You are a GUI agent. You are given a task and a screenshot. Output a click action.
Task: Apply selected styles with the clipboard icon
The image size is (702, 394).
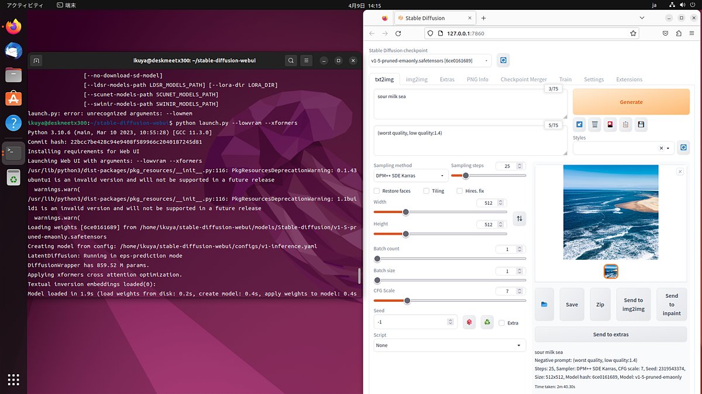(626, 124)
